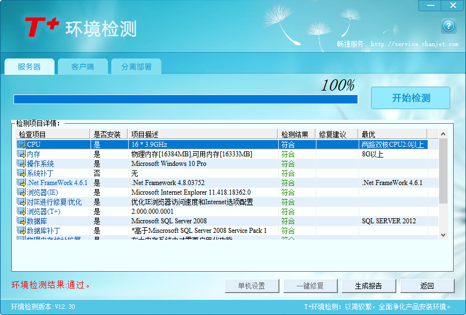Click the 一键修复 button

310,286
